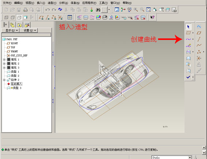Toggle shaded display mode icon

coord(26,17)
